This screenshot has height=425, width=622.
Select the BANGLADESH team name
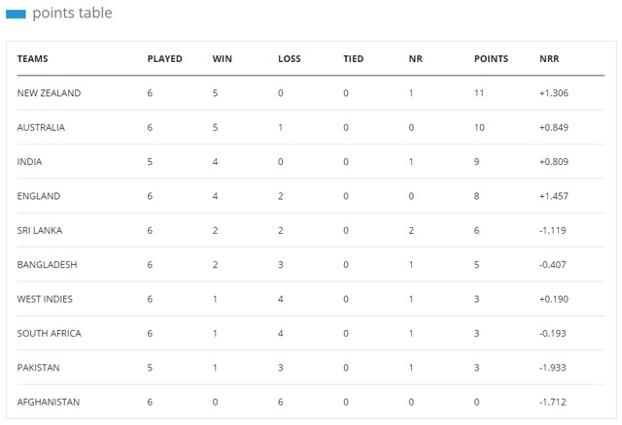[x=47, y=265]
